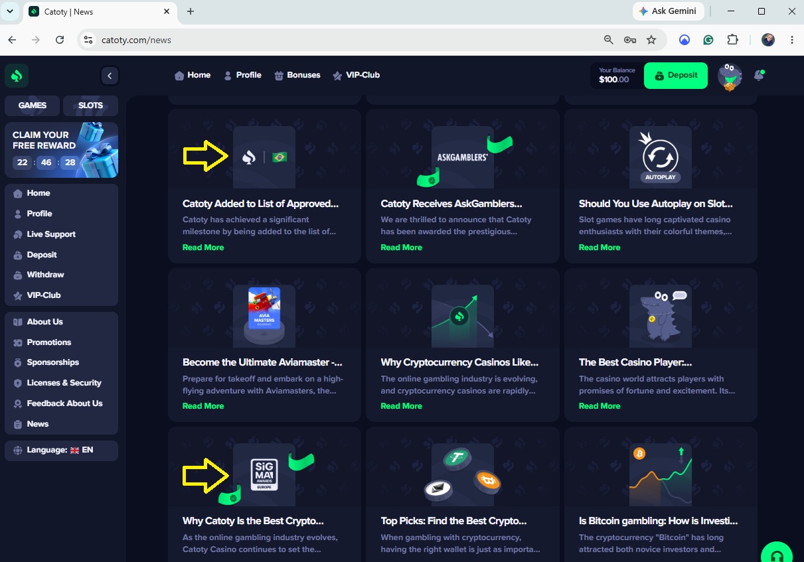Open the Bitcoin chart article thumbnail

coord(661,474)
